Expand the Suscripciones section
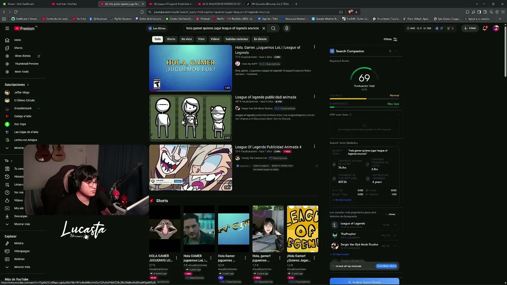This screenshot has height=285, width=507. pyautogui.click(x=17, y=85)
